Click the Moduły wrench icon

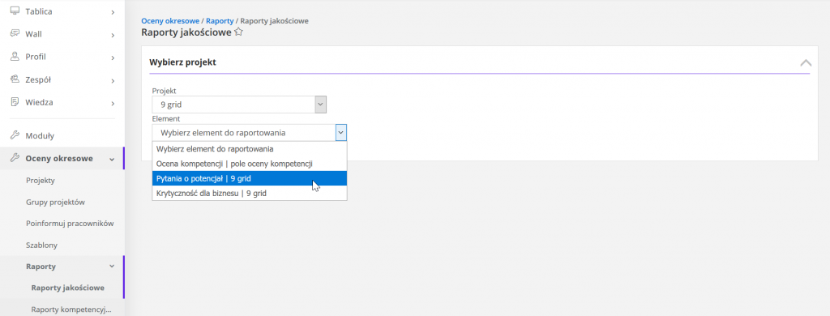click(x=15, y=135)
